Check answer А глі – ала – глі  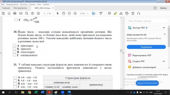pos(15,77)
